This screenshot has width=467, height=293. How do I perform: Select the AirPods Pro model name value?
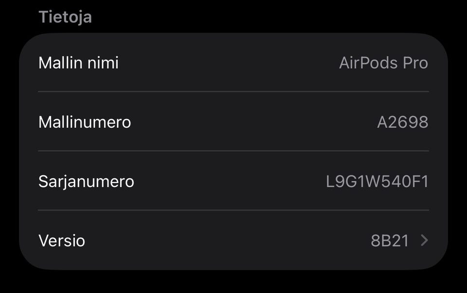[x=383, y=63]
